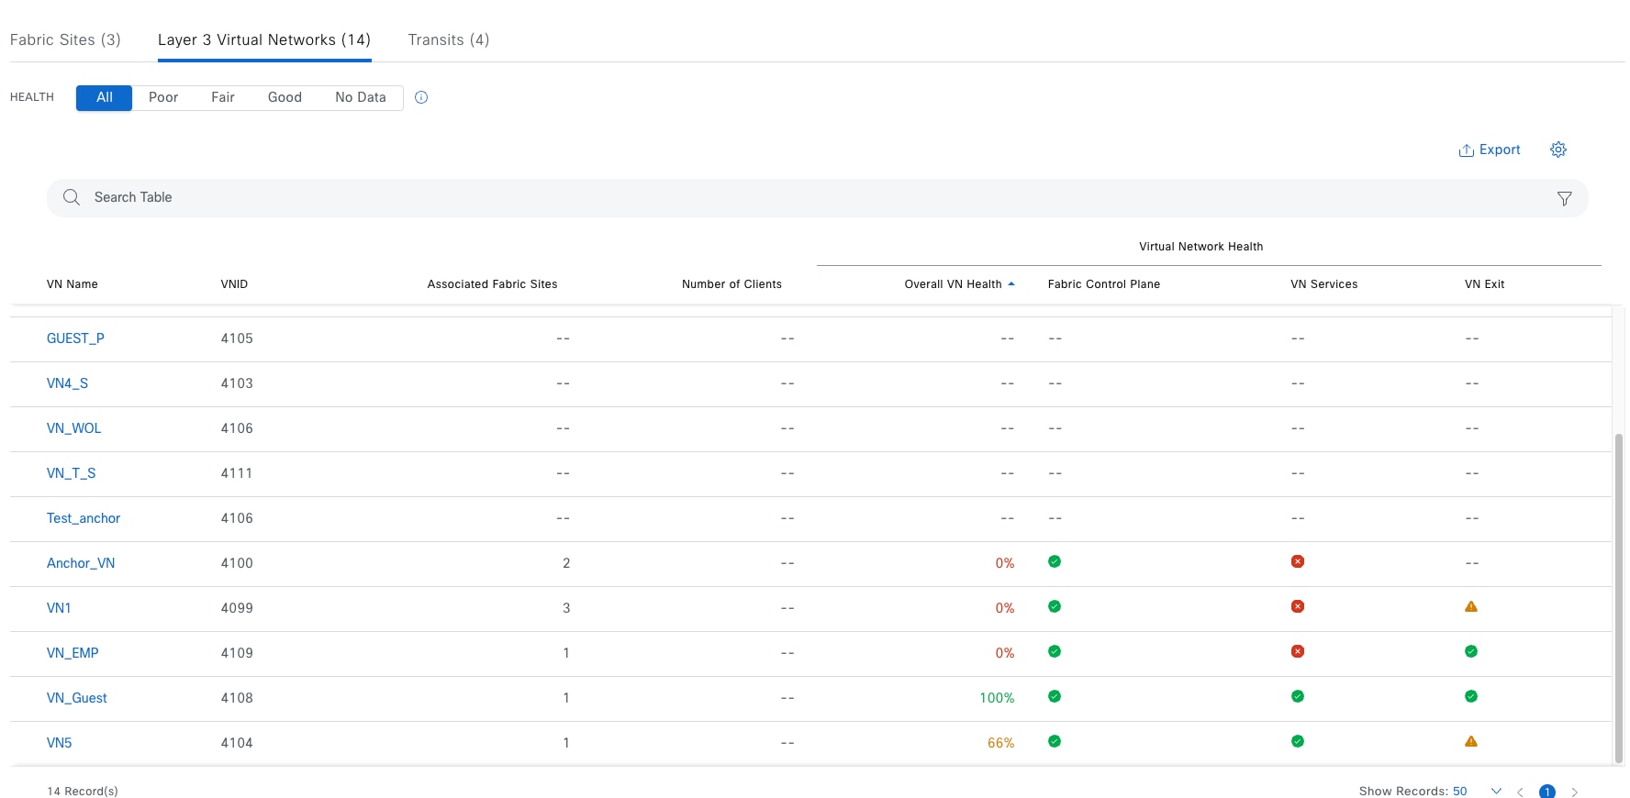The image size is (1630, 798).
Task: Click the green VN Exit status icon for VN_EMP
Action: click(x=1470, y=651)
